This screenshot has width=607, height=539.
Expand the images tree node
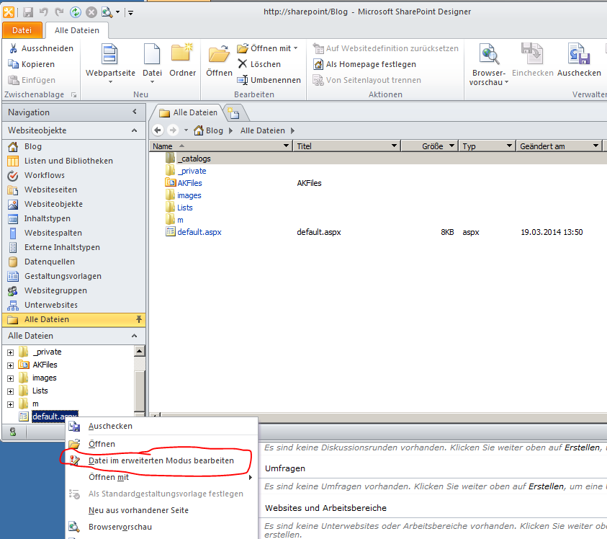(x=11, y=378)
